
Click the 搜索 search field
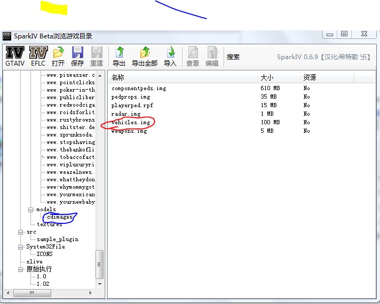click(x=233, y=57)
